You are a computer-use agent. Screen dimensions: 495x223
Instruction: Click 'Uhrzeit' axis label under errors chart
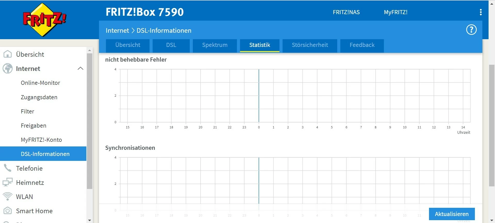click(x=464, y=133)
